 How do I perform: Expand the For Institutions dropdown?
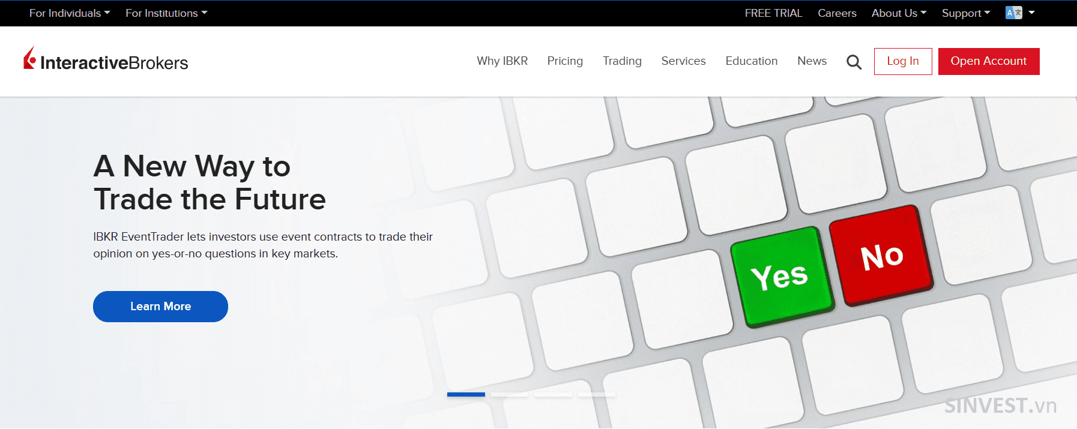[x=166, y=13]
